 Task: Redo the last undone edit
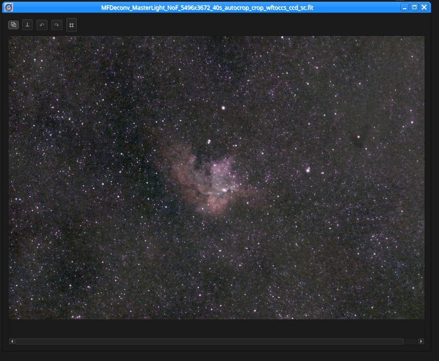pyautogui.click(x=57, y=25)
